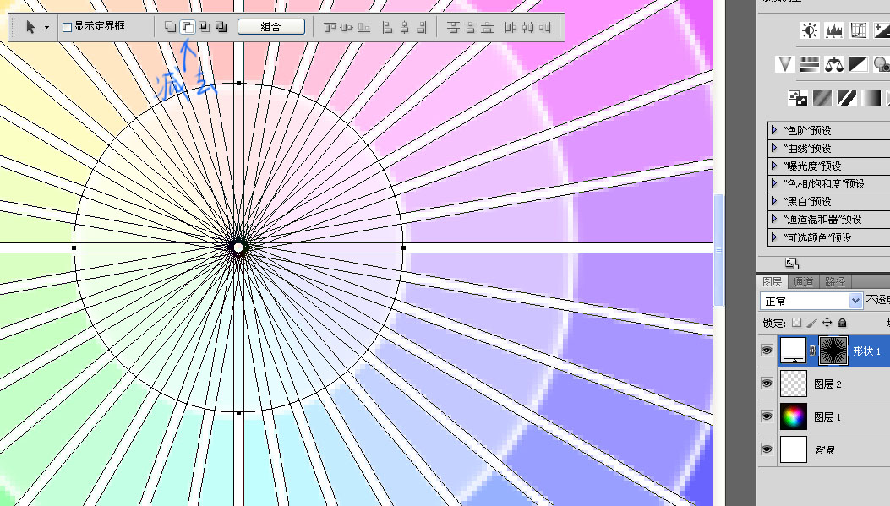Distribute bottom edges of paths
Image resolution: width=890 pixels, height=506 pixels.
click(487, 27)
